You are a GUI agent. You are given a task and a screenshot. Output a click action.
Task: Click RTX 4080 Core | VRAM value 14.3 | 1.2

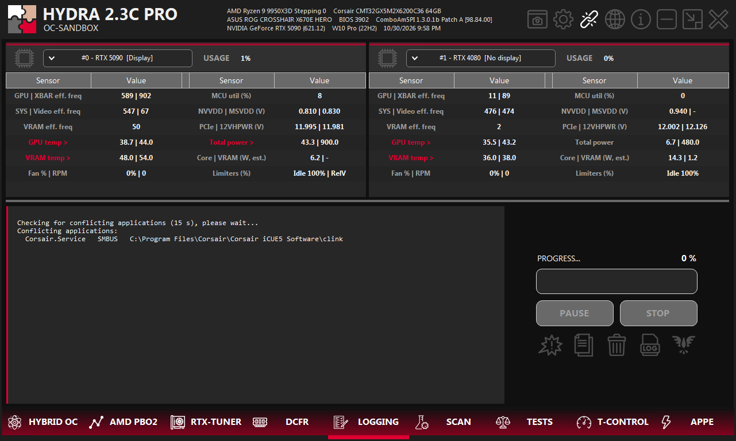tap(683, 158)
